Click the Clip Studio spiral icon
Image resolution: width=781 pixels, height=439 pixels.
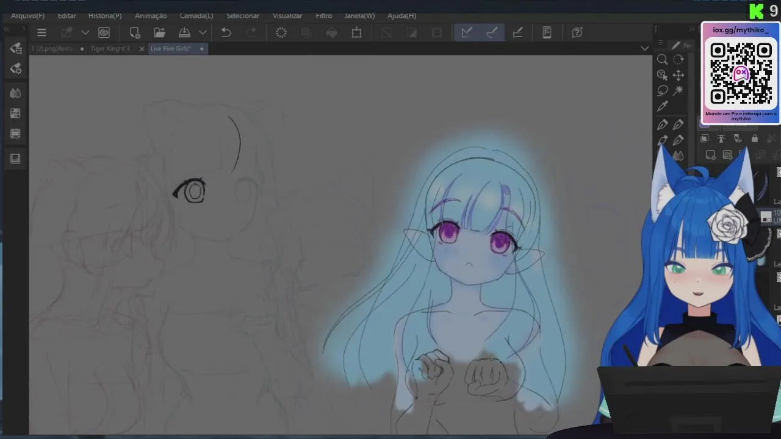[x=104, y=33]
